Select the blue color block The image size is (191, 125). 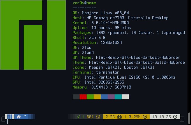(104, 97)
